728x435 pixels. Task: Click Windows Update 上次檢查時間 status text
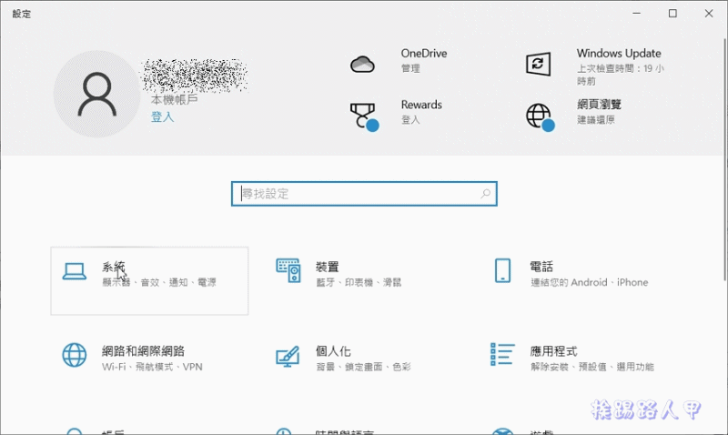pos(621,75)
